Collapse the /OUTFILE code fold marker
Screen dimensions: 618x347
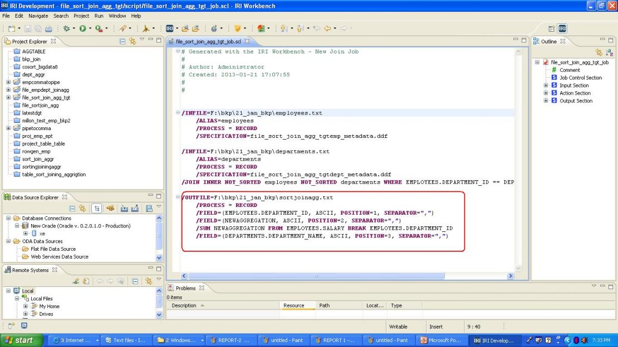point(178,197)
